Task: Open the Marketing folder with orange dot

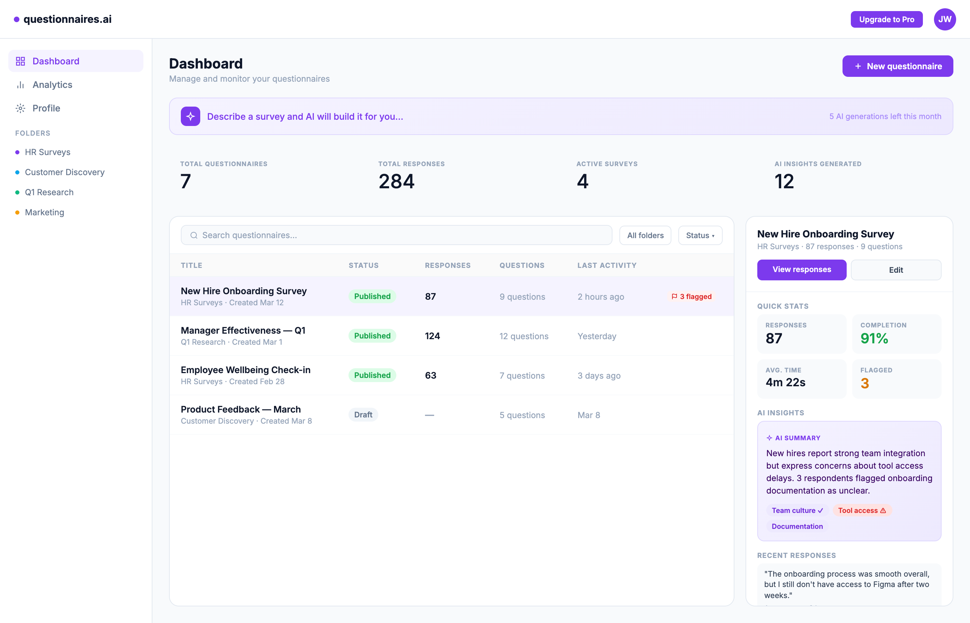Action: coord(45,213)
